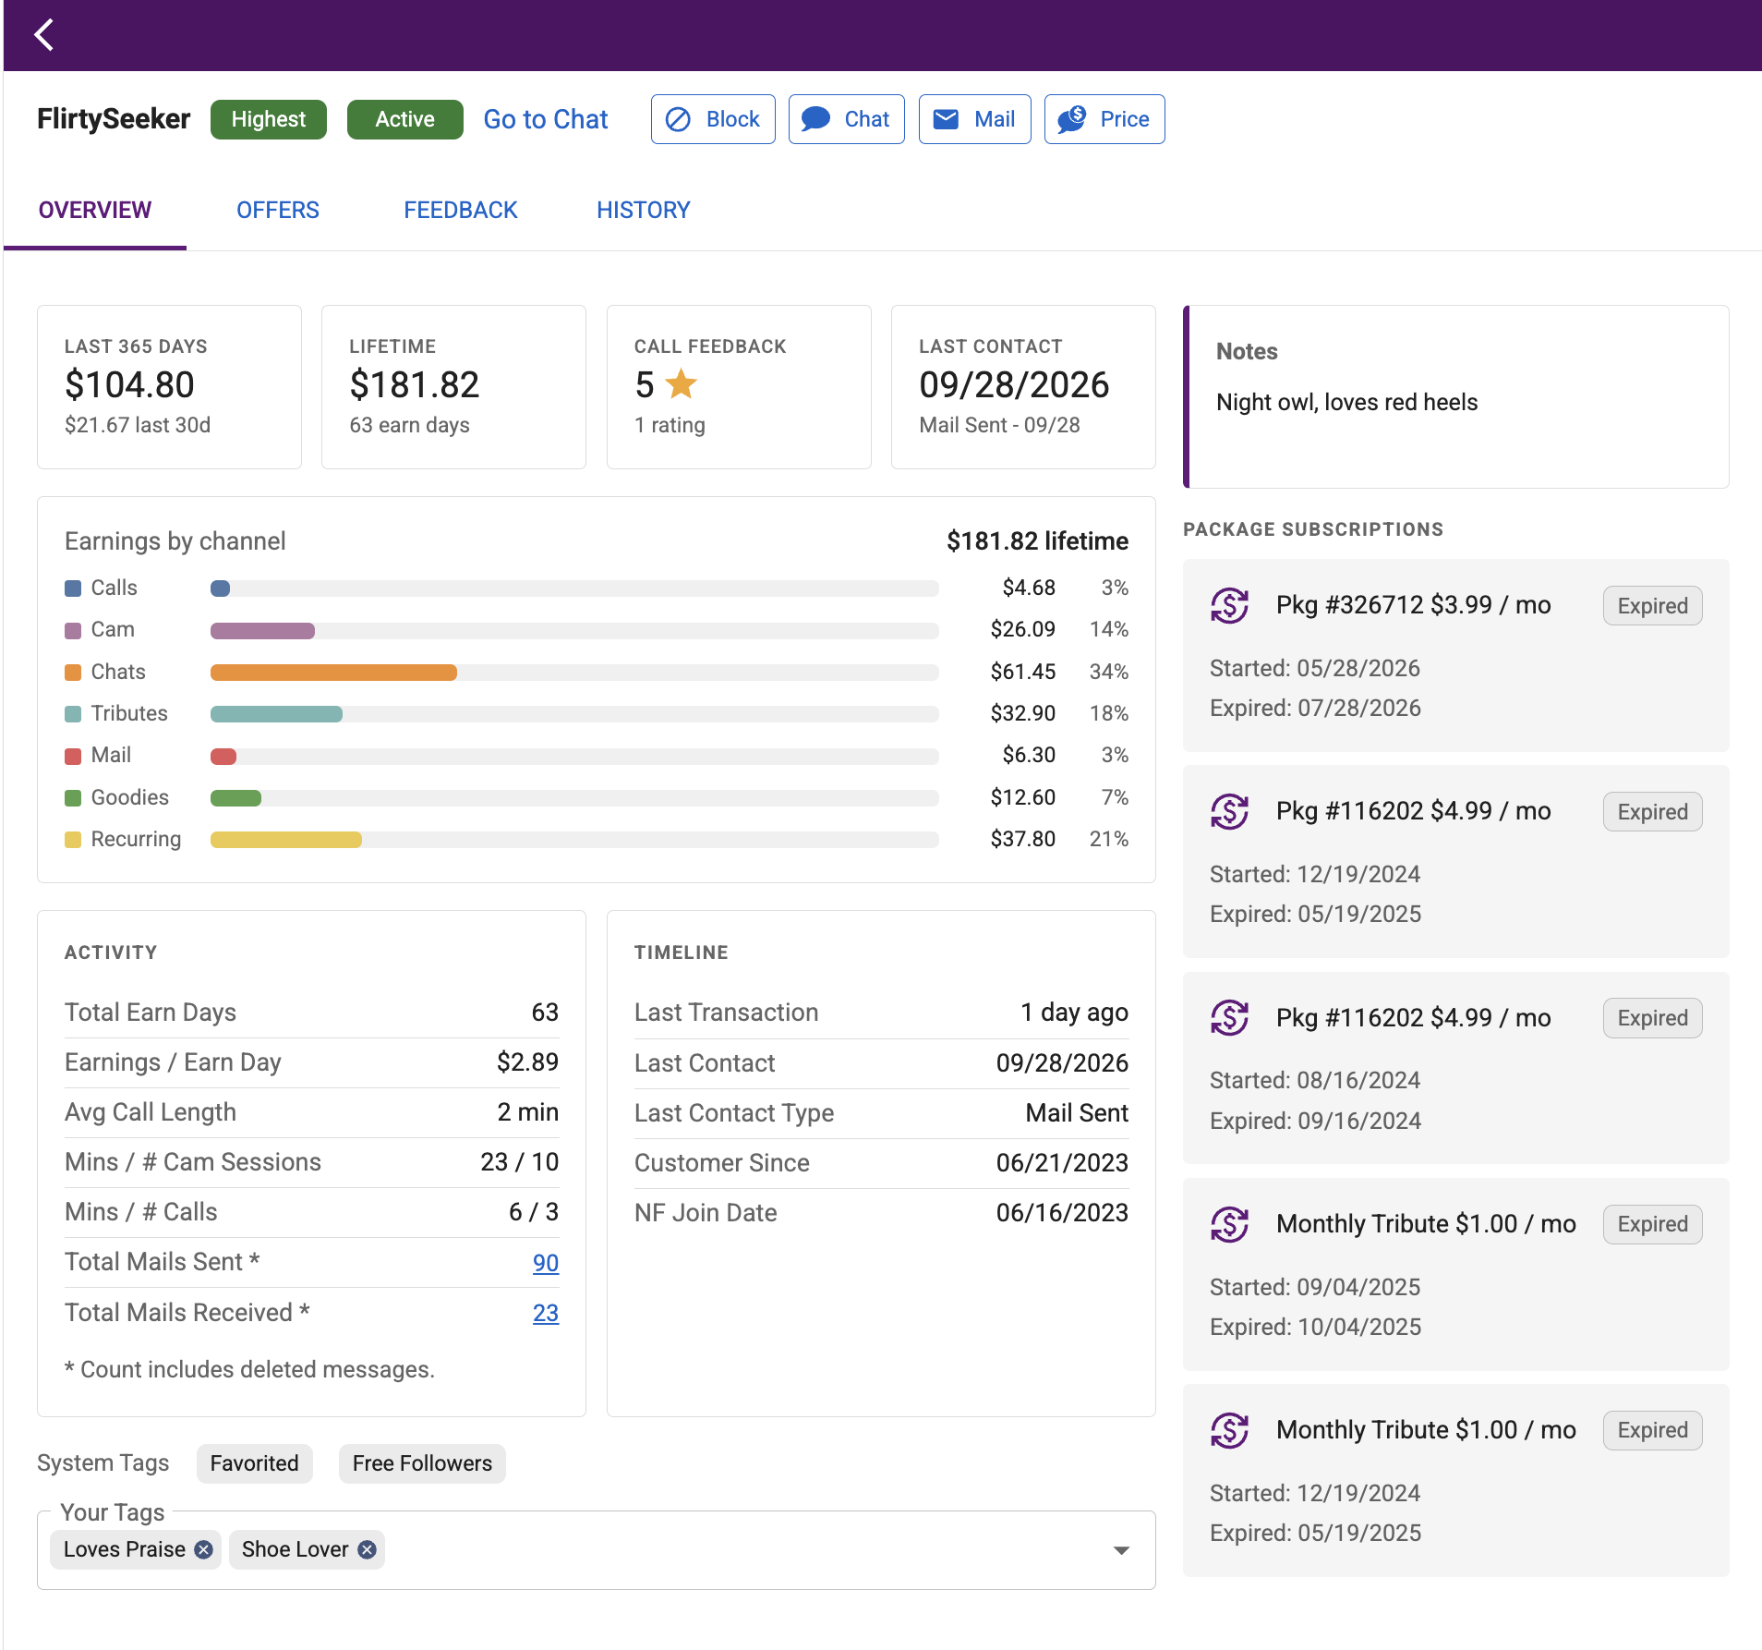Go back using the header arrow
The image size is (1762, 1650).
coord(43,35)
